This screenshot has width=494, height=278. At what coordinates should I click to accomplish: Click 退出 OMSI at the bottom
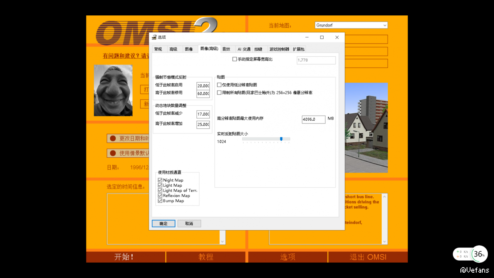[x=368, y=257]
